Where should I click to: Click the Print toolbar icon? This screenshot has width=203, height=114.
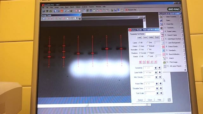(x=50, y=11)
